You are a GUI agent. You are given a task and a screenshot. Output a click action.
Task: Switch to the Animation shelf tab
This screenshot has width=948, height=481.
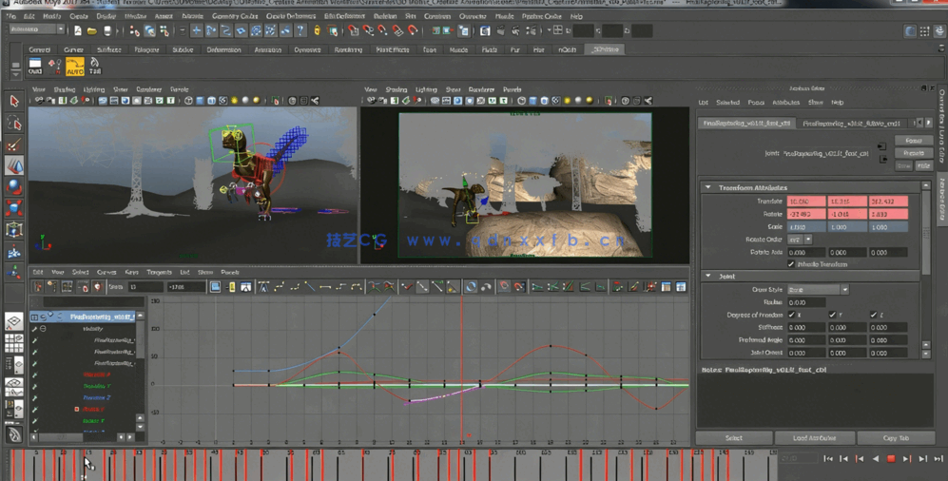point(267,49)
